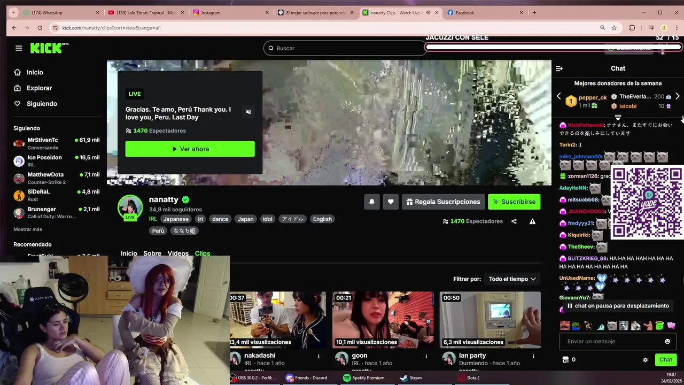This screenshot has height=385, width=684.
Task: Open chat settings gear
Action: [x=645, y=360]
